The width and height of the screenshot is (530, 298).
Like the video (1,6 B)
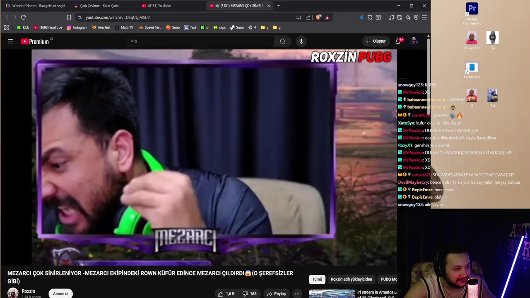[x=226, y=294]
